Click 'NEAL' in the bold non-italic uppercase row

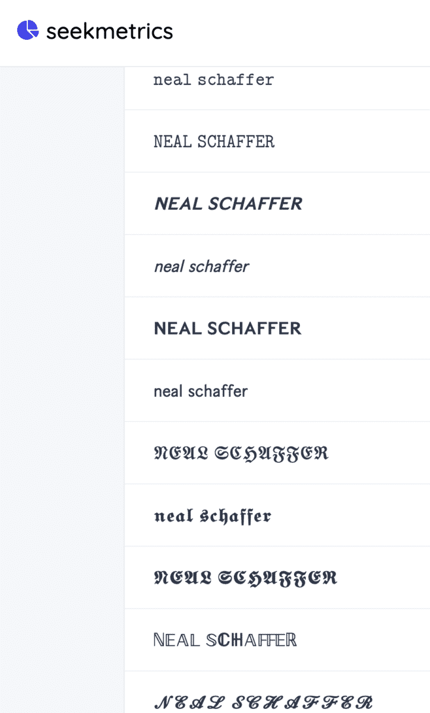(x=178, y=329)
